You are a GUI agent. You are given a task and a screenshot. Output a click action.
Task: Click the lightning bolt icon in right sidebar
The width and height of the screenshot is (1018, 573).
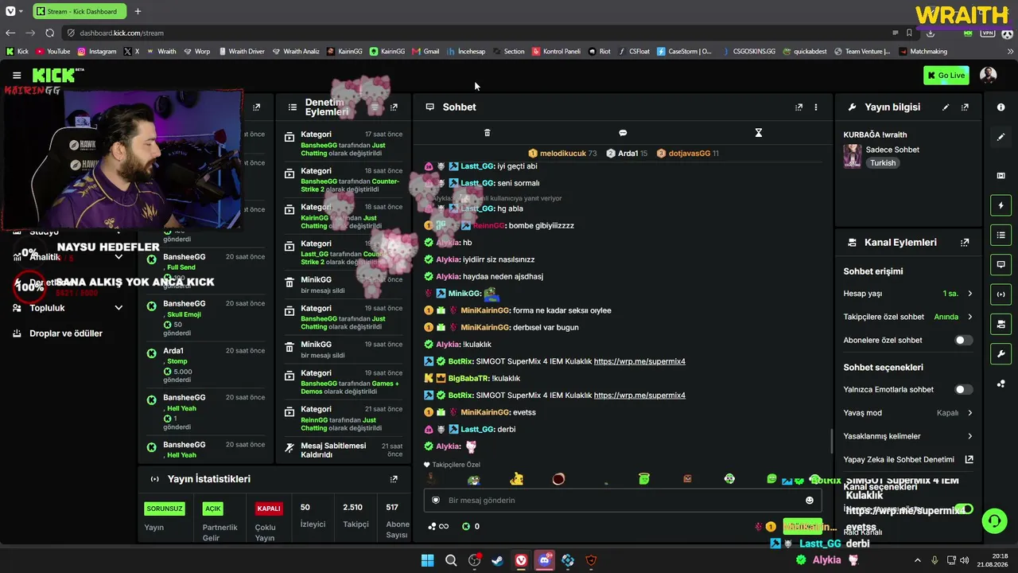click(x=1001, y=206)
